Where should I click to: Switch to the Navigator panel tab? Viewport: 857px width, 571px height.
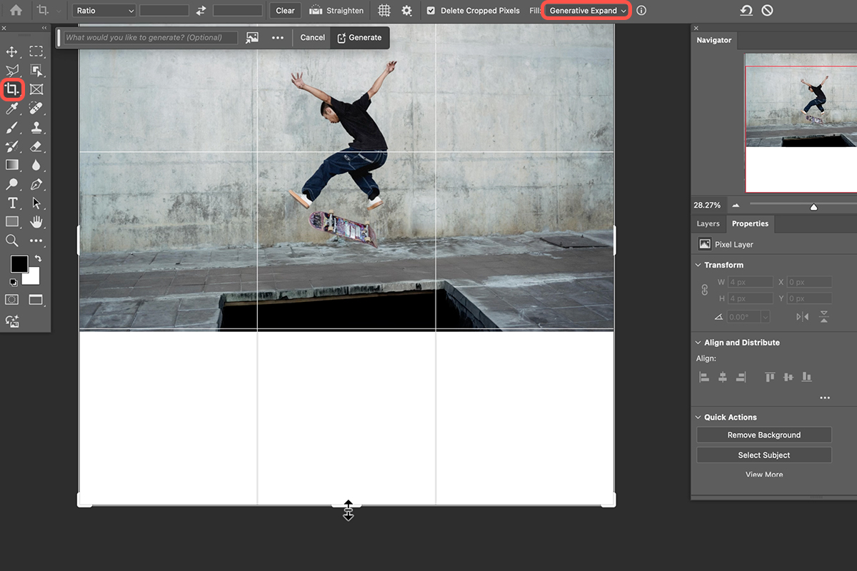point(713,40)
